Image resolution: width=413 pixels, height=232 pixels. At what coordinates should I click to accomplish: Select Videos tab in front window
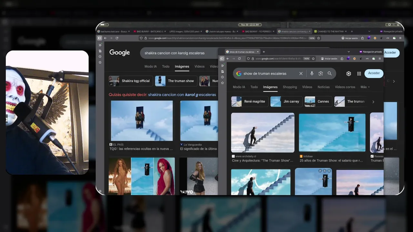307,87
